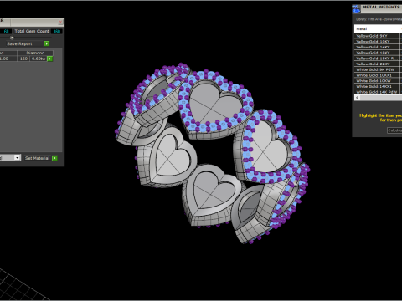Click the Library line in Metal Weights
Viewport: 402px width, 301px height.
tap(379, 19)
